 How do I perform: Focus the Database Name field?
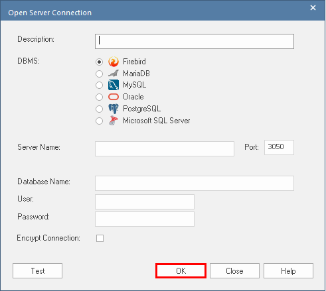[195, 183]
